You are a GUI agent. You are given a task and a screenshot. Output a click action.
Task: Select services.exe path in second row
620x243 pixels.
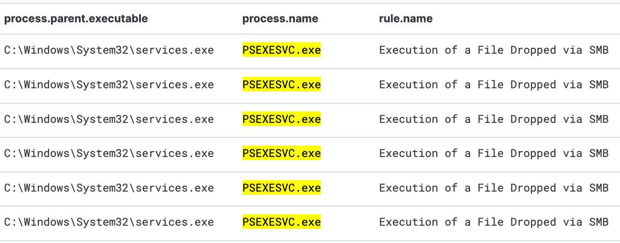(x=109, y=85)
